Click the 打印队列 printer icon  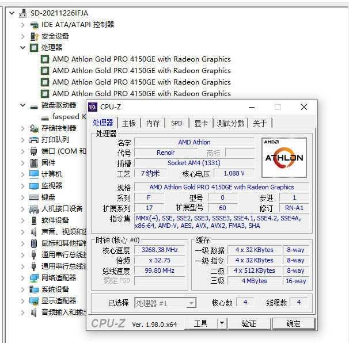(34, 140)
